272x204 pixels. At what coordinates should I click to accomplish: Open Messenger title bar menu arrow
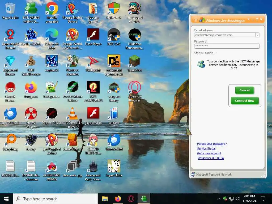(248, 19)
